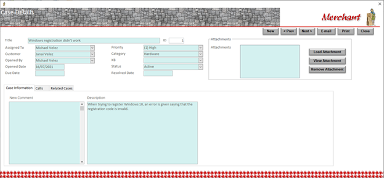The image size is (384, 178).
Task: Expand the Category dropdown
Action: 201,54
